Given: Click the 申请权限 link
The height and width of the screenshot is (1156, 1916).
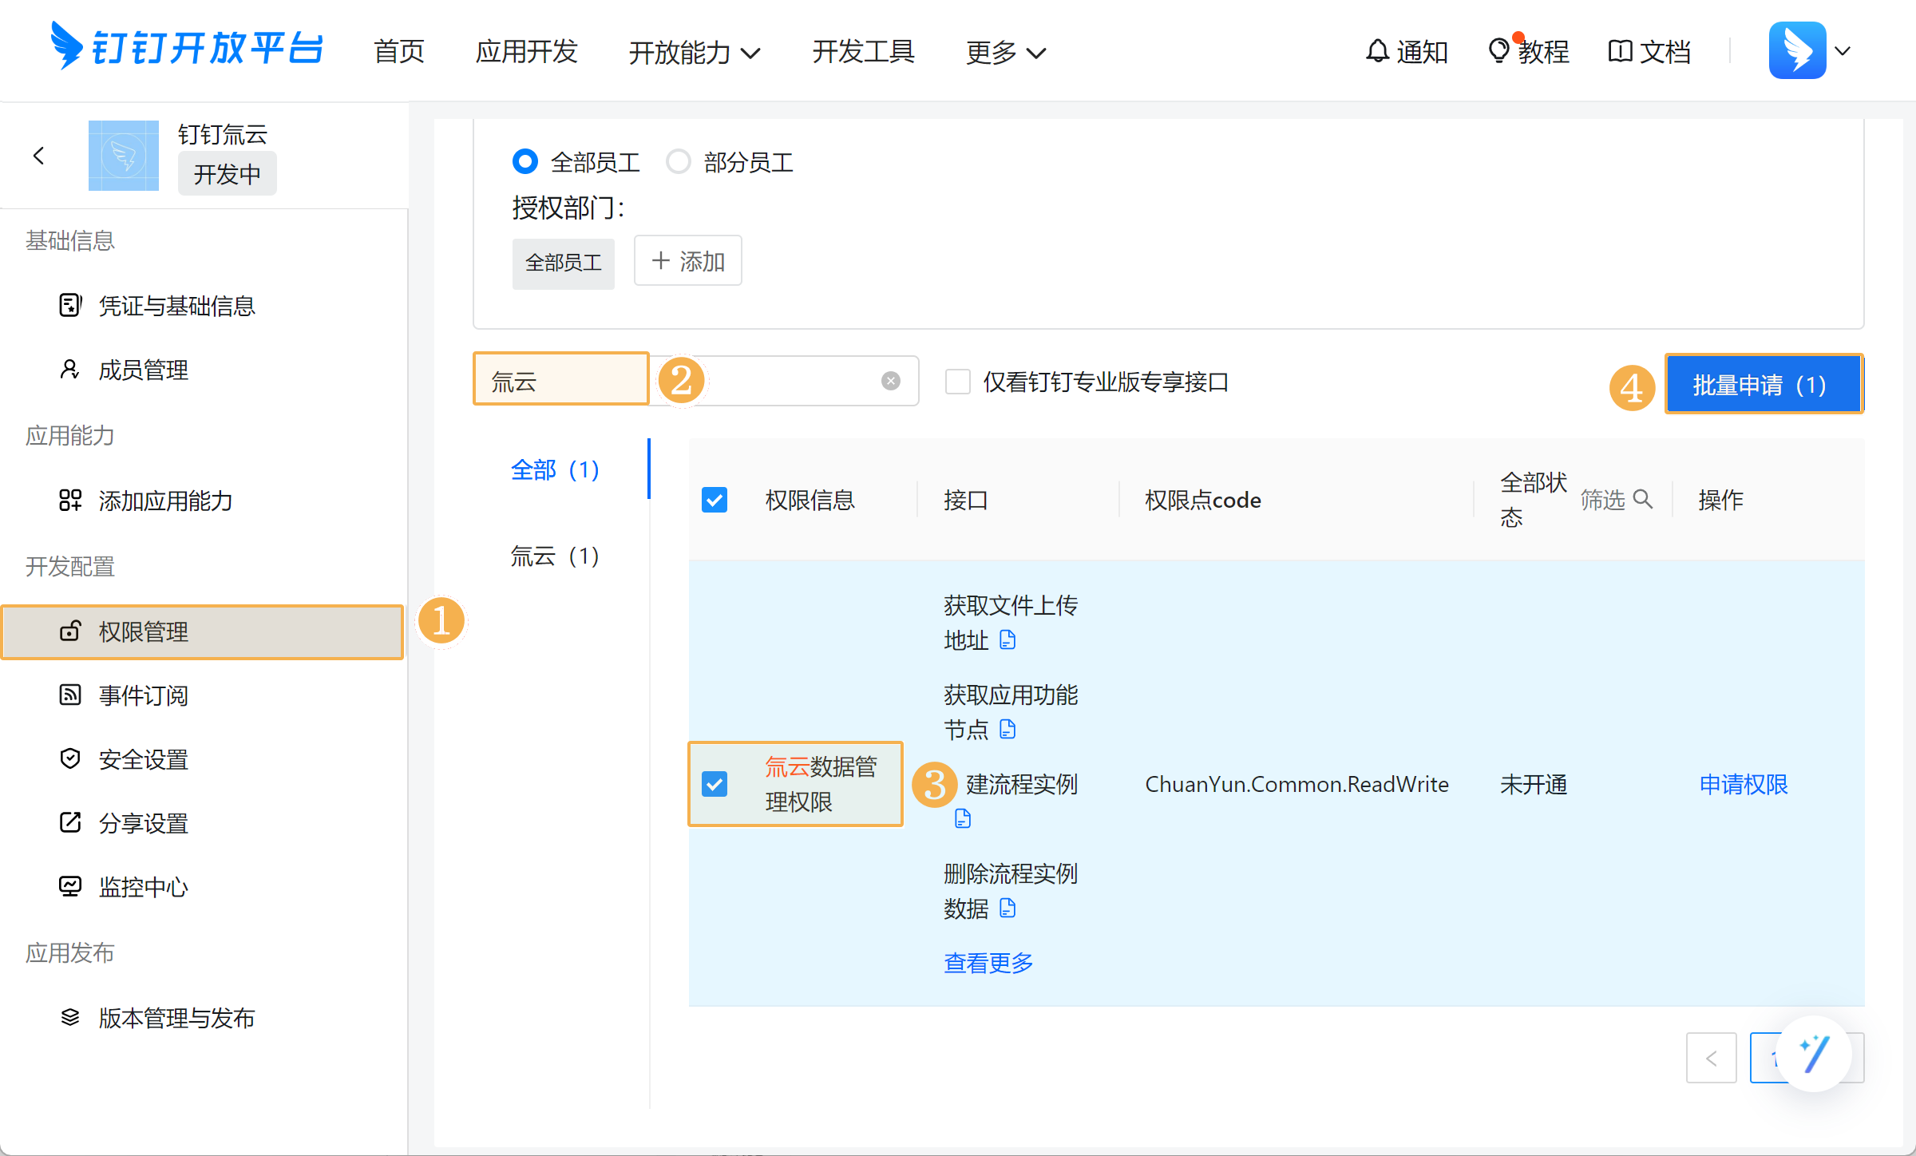Looking at the screenshot, I should [1743, 784].
